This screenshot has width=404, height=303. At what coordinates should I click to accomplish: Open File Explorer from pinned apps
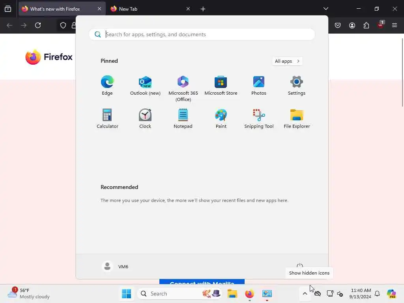click(297, 119)
